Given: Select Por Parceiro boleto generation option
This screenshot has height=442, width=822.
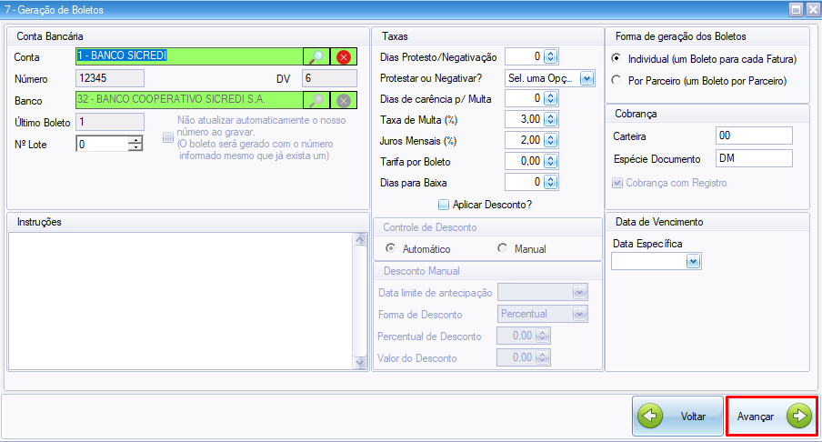Looking at the screenshot, I should click(616, 81).
